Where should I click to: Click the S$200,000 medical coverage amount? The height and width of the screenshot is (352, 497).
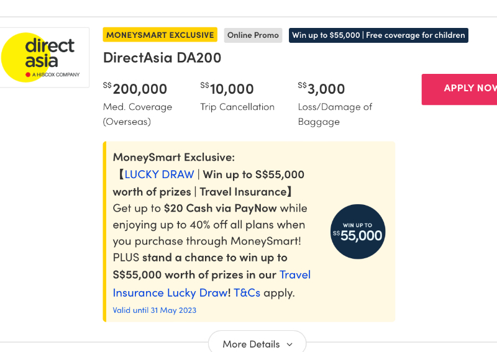point(135,89)
